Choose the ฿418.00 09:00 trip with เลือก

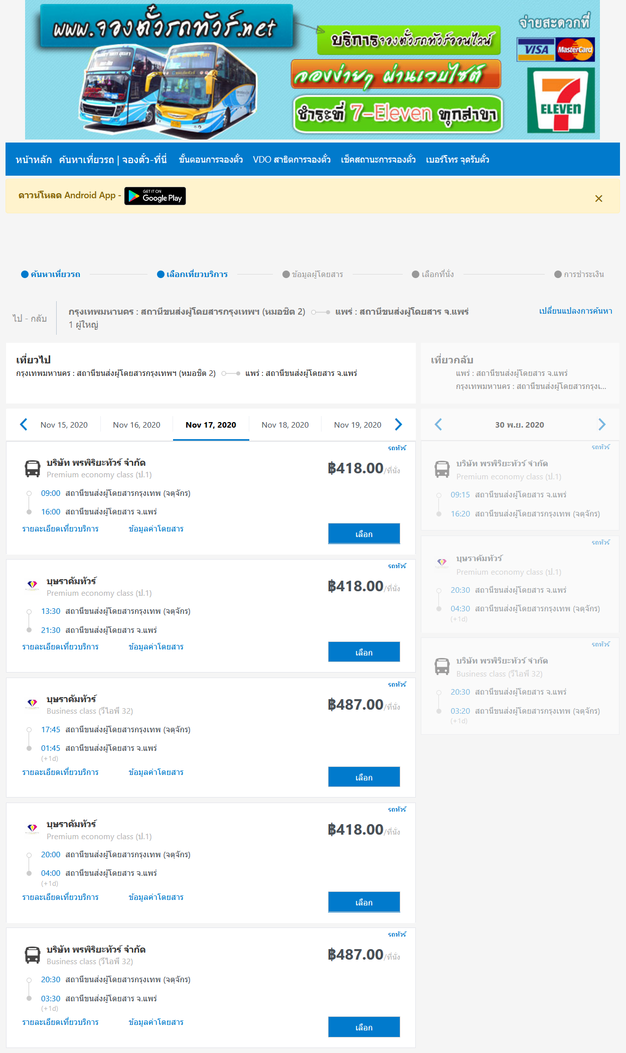pyautogui.click(x=364, y=534)
